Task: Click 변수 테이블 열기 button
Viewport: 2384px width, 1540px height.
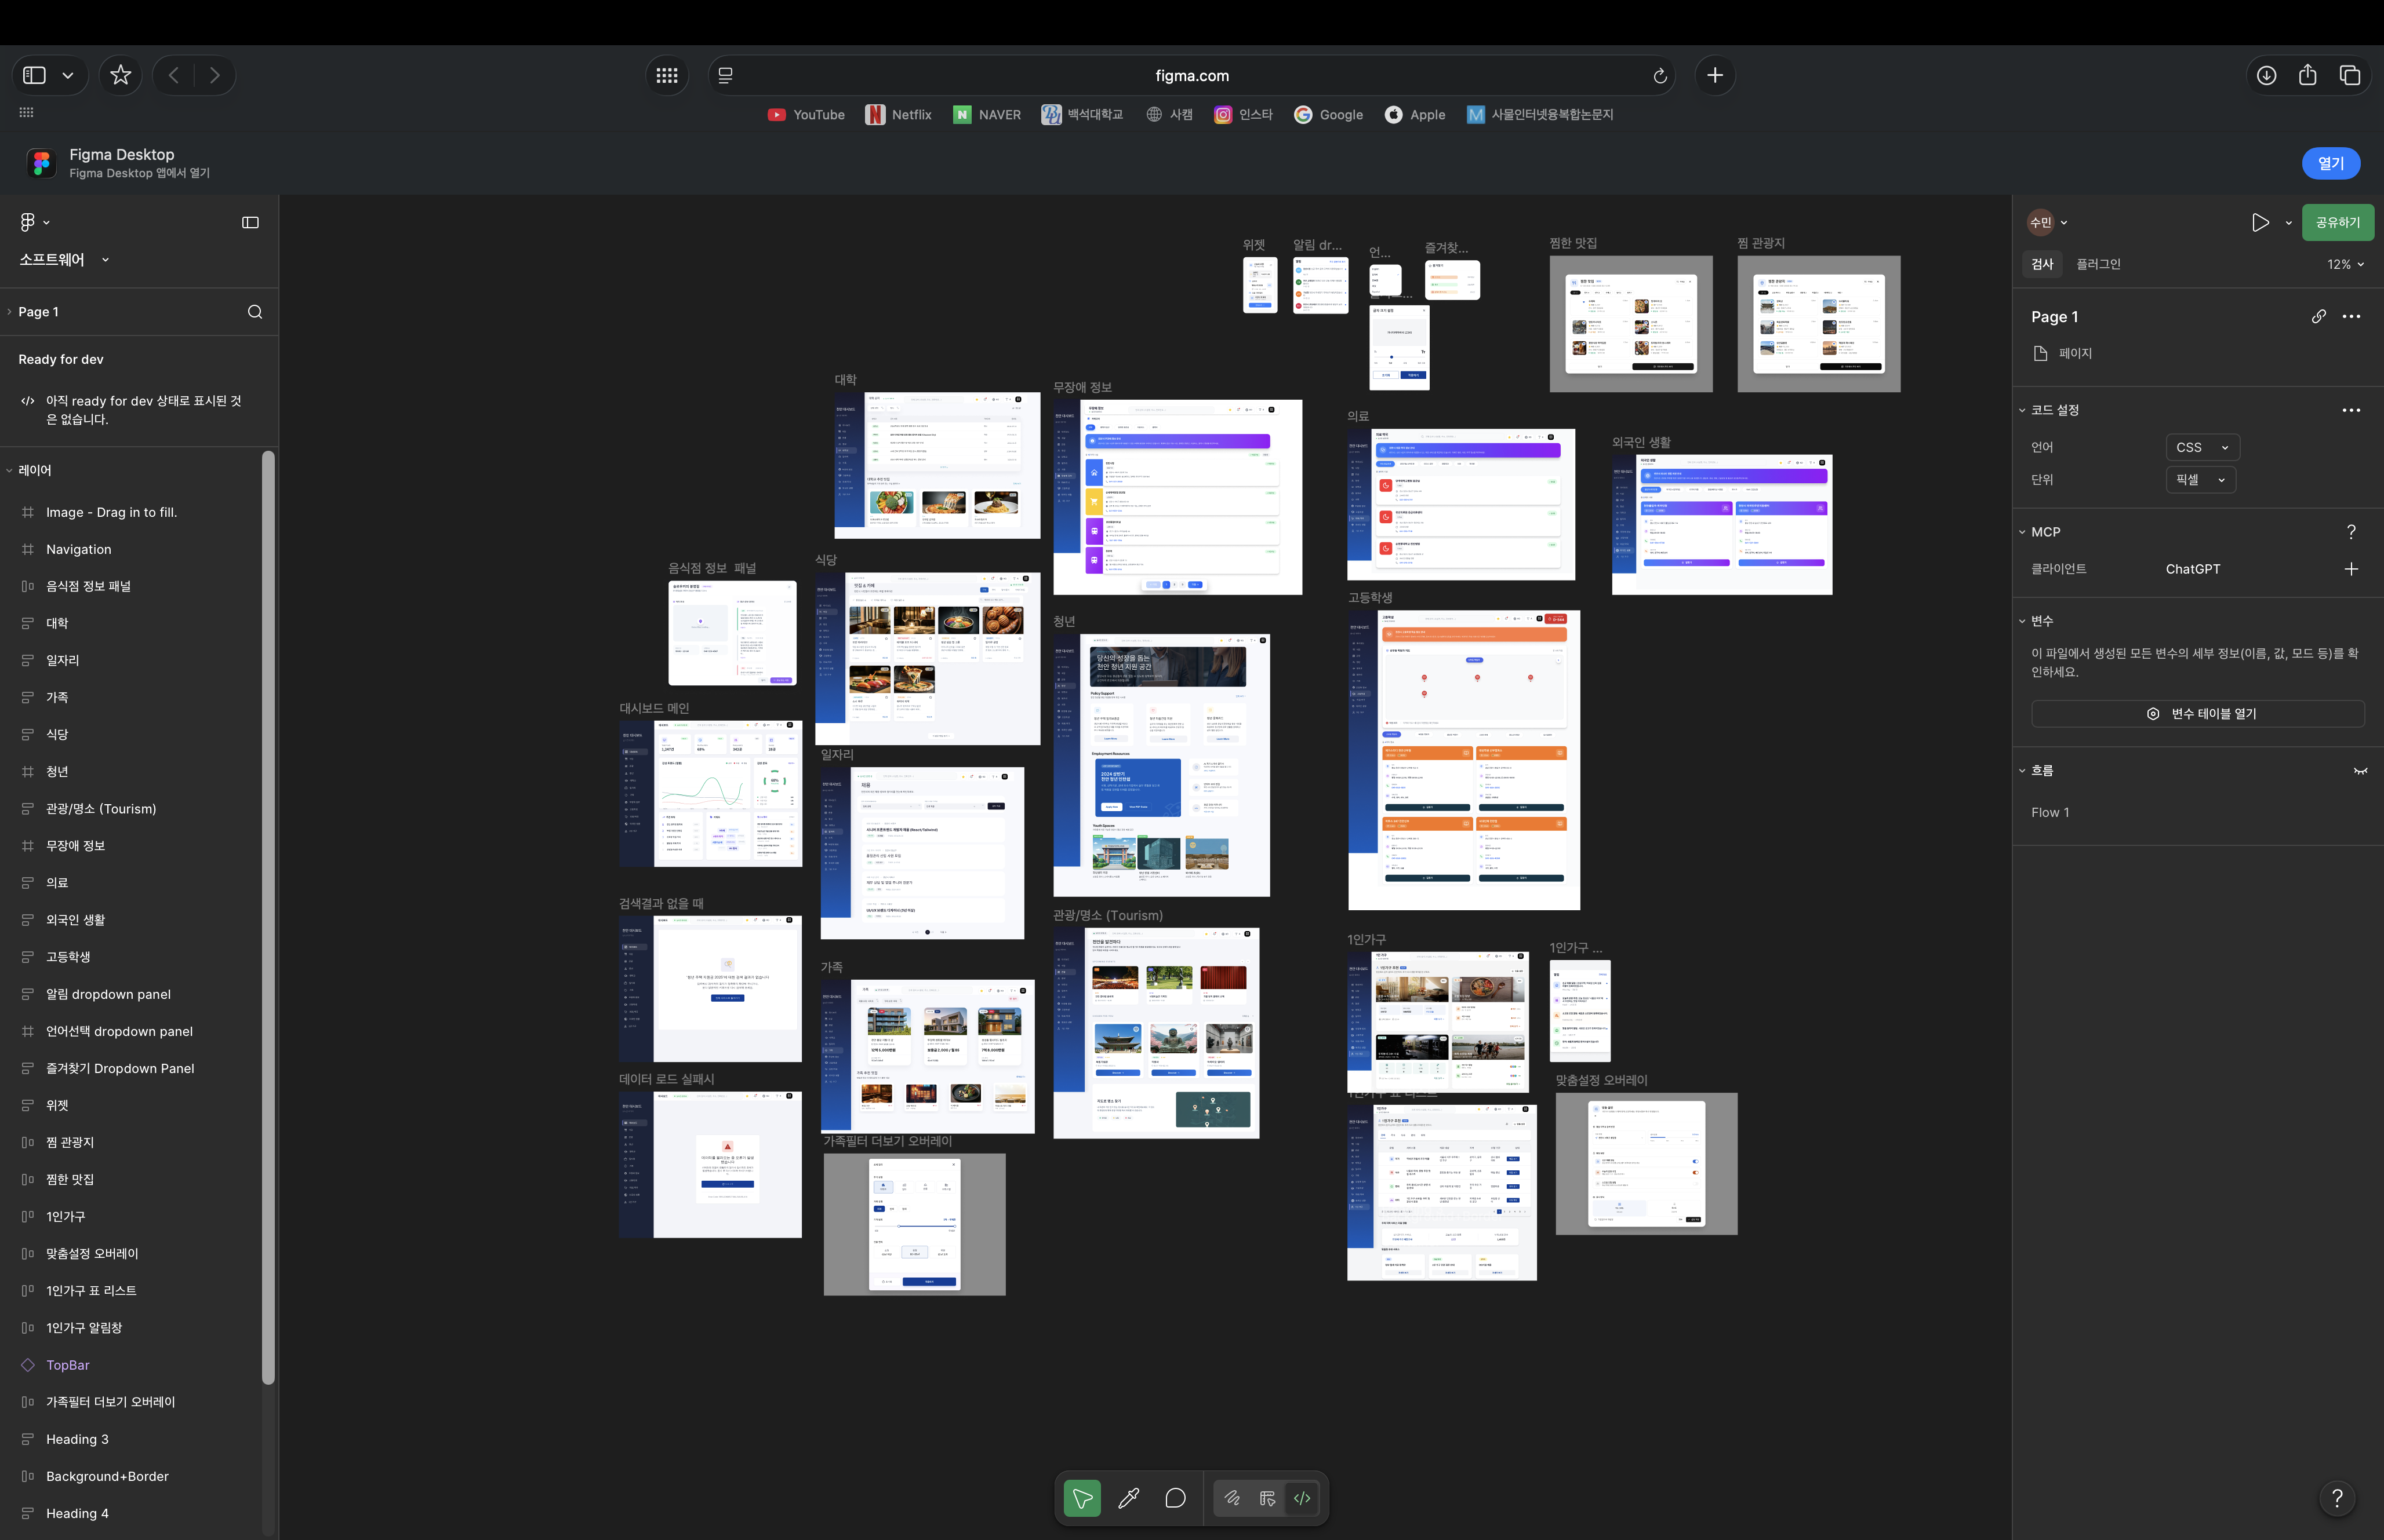Action: tap(2197, 713)
